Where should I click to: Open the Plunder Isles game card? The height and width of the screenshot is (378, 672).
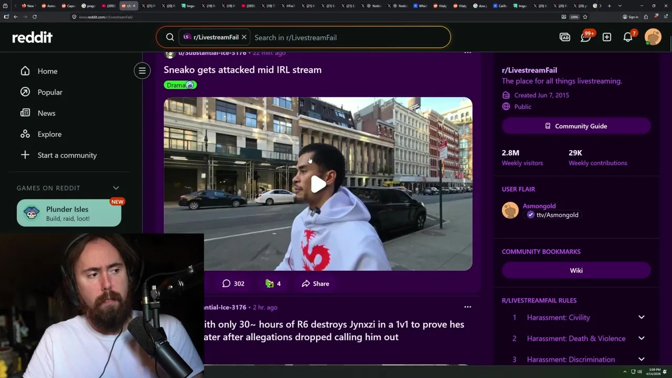[69, 213]
